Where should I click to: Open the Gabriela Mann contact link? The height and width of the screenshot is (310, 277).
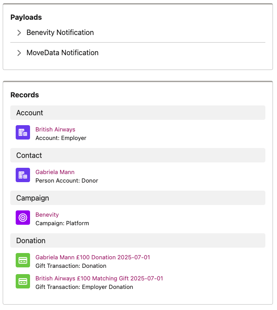pyautogui.click(x=55, y=172)
